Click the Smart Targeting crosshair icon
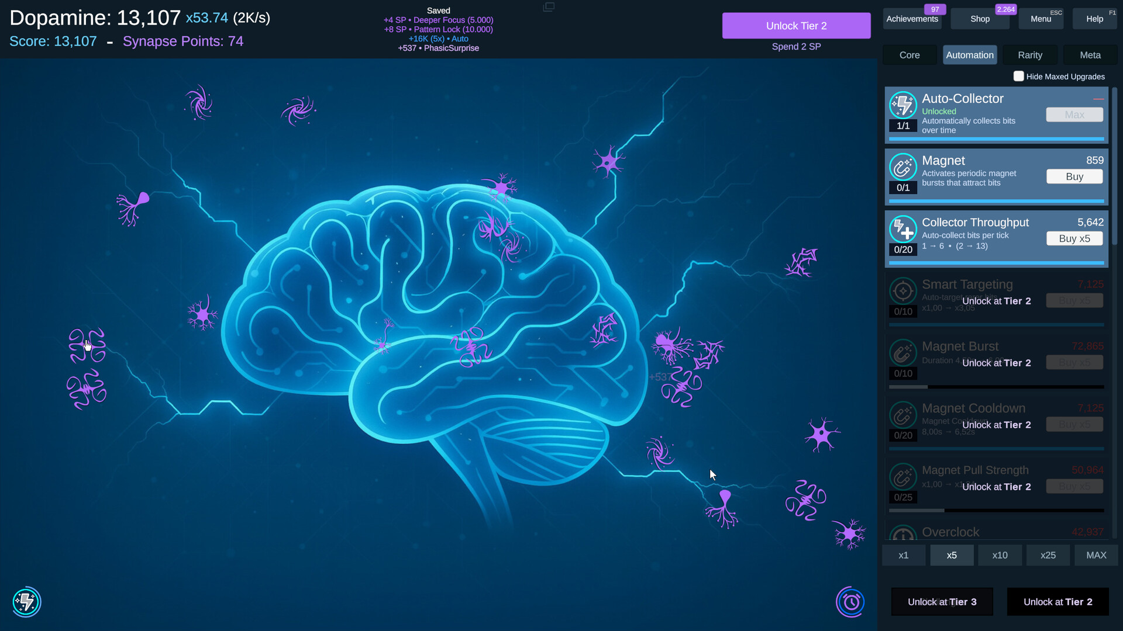The height and width of the screenshot is (631, 1123). click(902, 291)
